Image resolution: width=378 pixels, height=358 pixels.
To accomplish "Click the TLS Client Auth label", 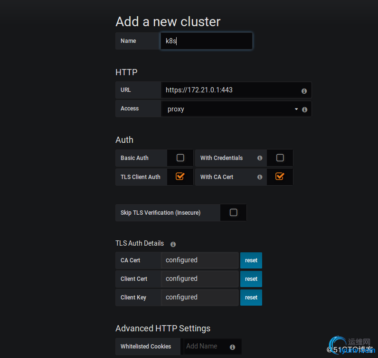I will (x=140, y=177).
